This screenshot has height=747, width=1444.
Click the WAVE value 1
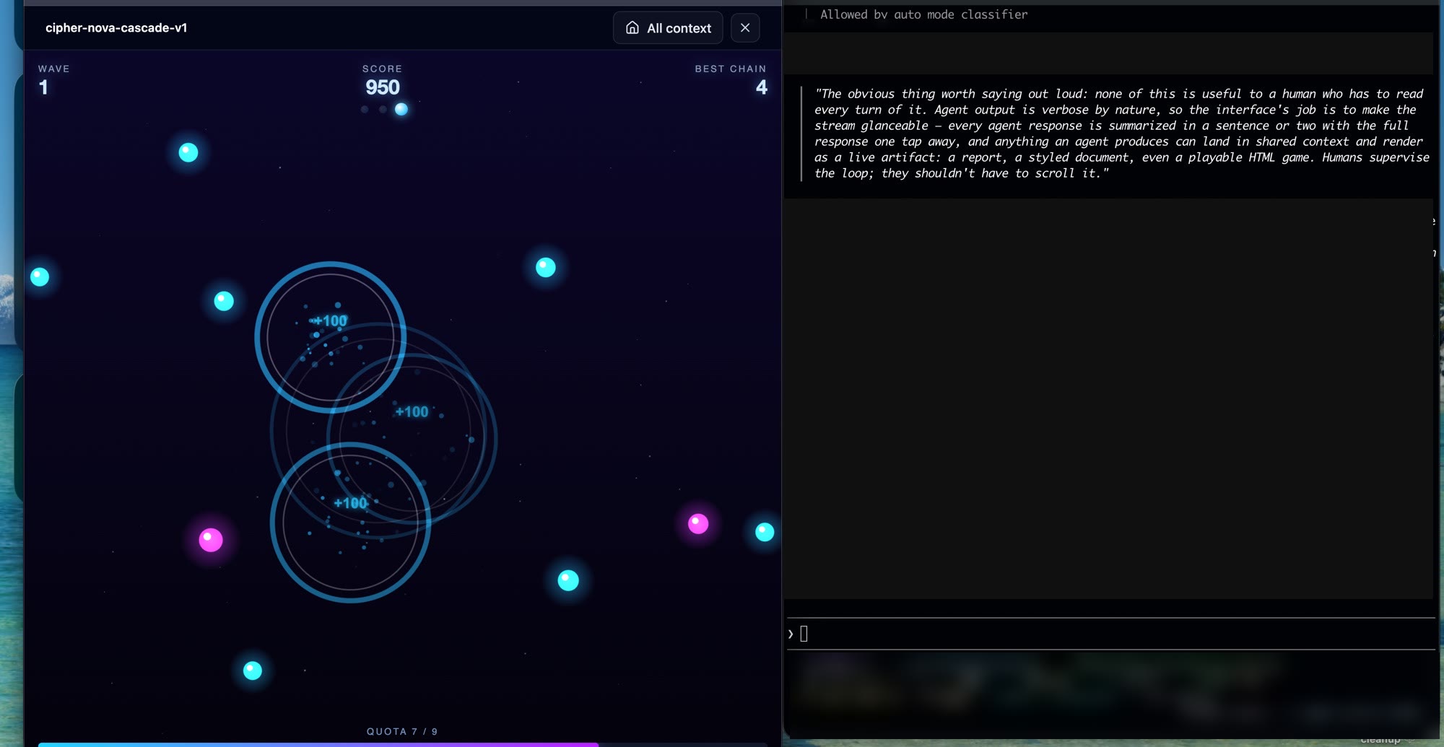(x=43, y=87)
